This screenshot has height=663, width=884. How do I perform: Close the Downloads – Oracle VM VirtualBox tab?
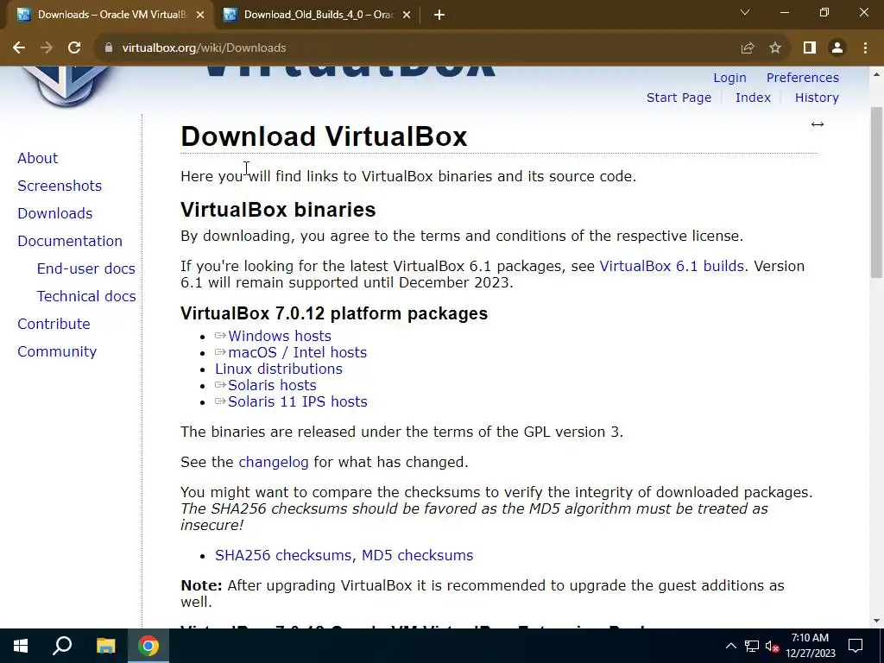click(200, 15)
